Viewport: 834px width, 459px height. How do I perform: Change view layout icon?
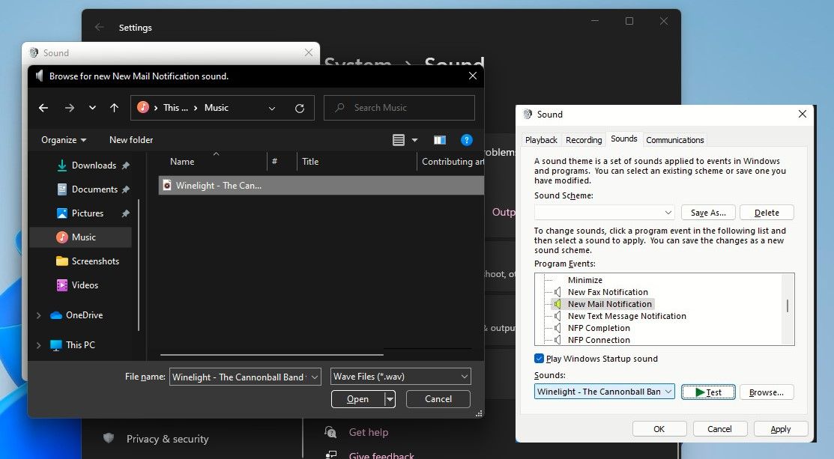pyautogui.click(x=399, y=140)
